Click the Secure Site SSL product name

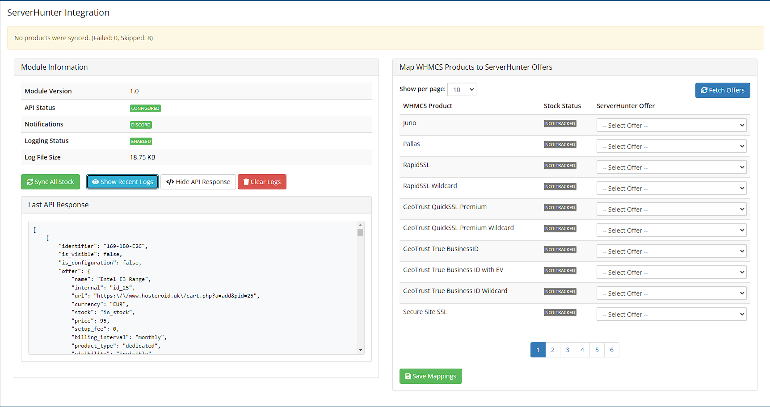425,312
